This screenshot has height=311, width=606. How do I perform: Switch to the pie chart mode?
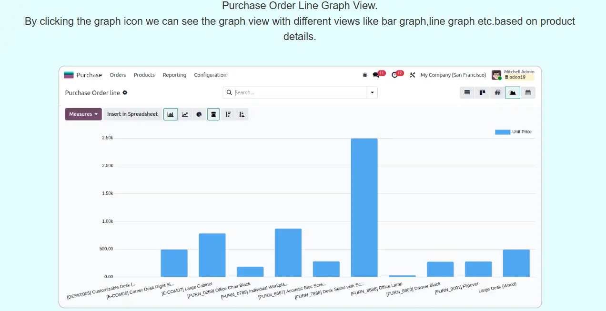(199, 114)
